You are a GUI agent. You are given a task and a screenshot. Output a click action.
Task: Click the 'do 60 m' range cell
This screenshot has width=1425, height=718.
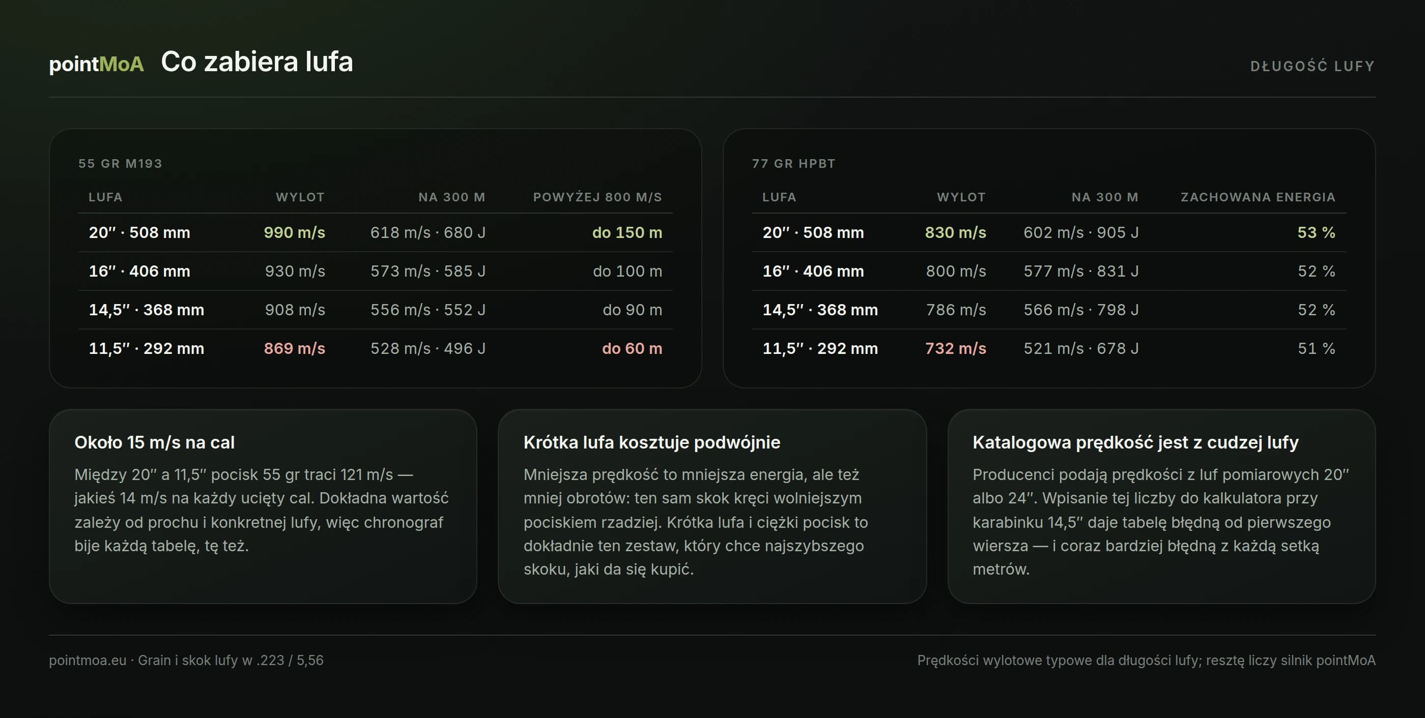[x=632, y=349]
